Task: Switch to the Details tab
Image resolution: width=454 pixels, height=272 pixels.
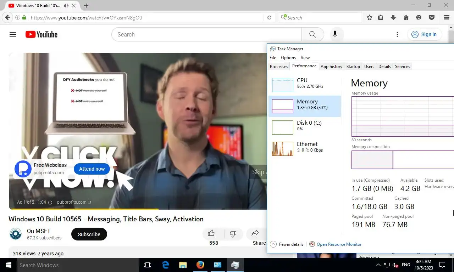Action: tap(384, 67)
